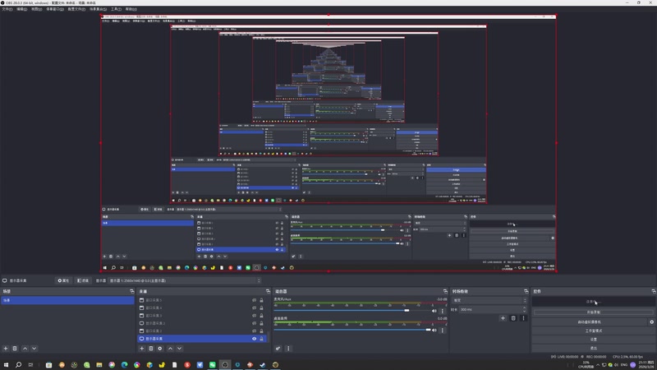
Task: Toggle lock on 显示器采集 2 source
Action: click(x=261, y=323)
